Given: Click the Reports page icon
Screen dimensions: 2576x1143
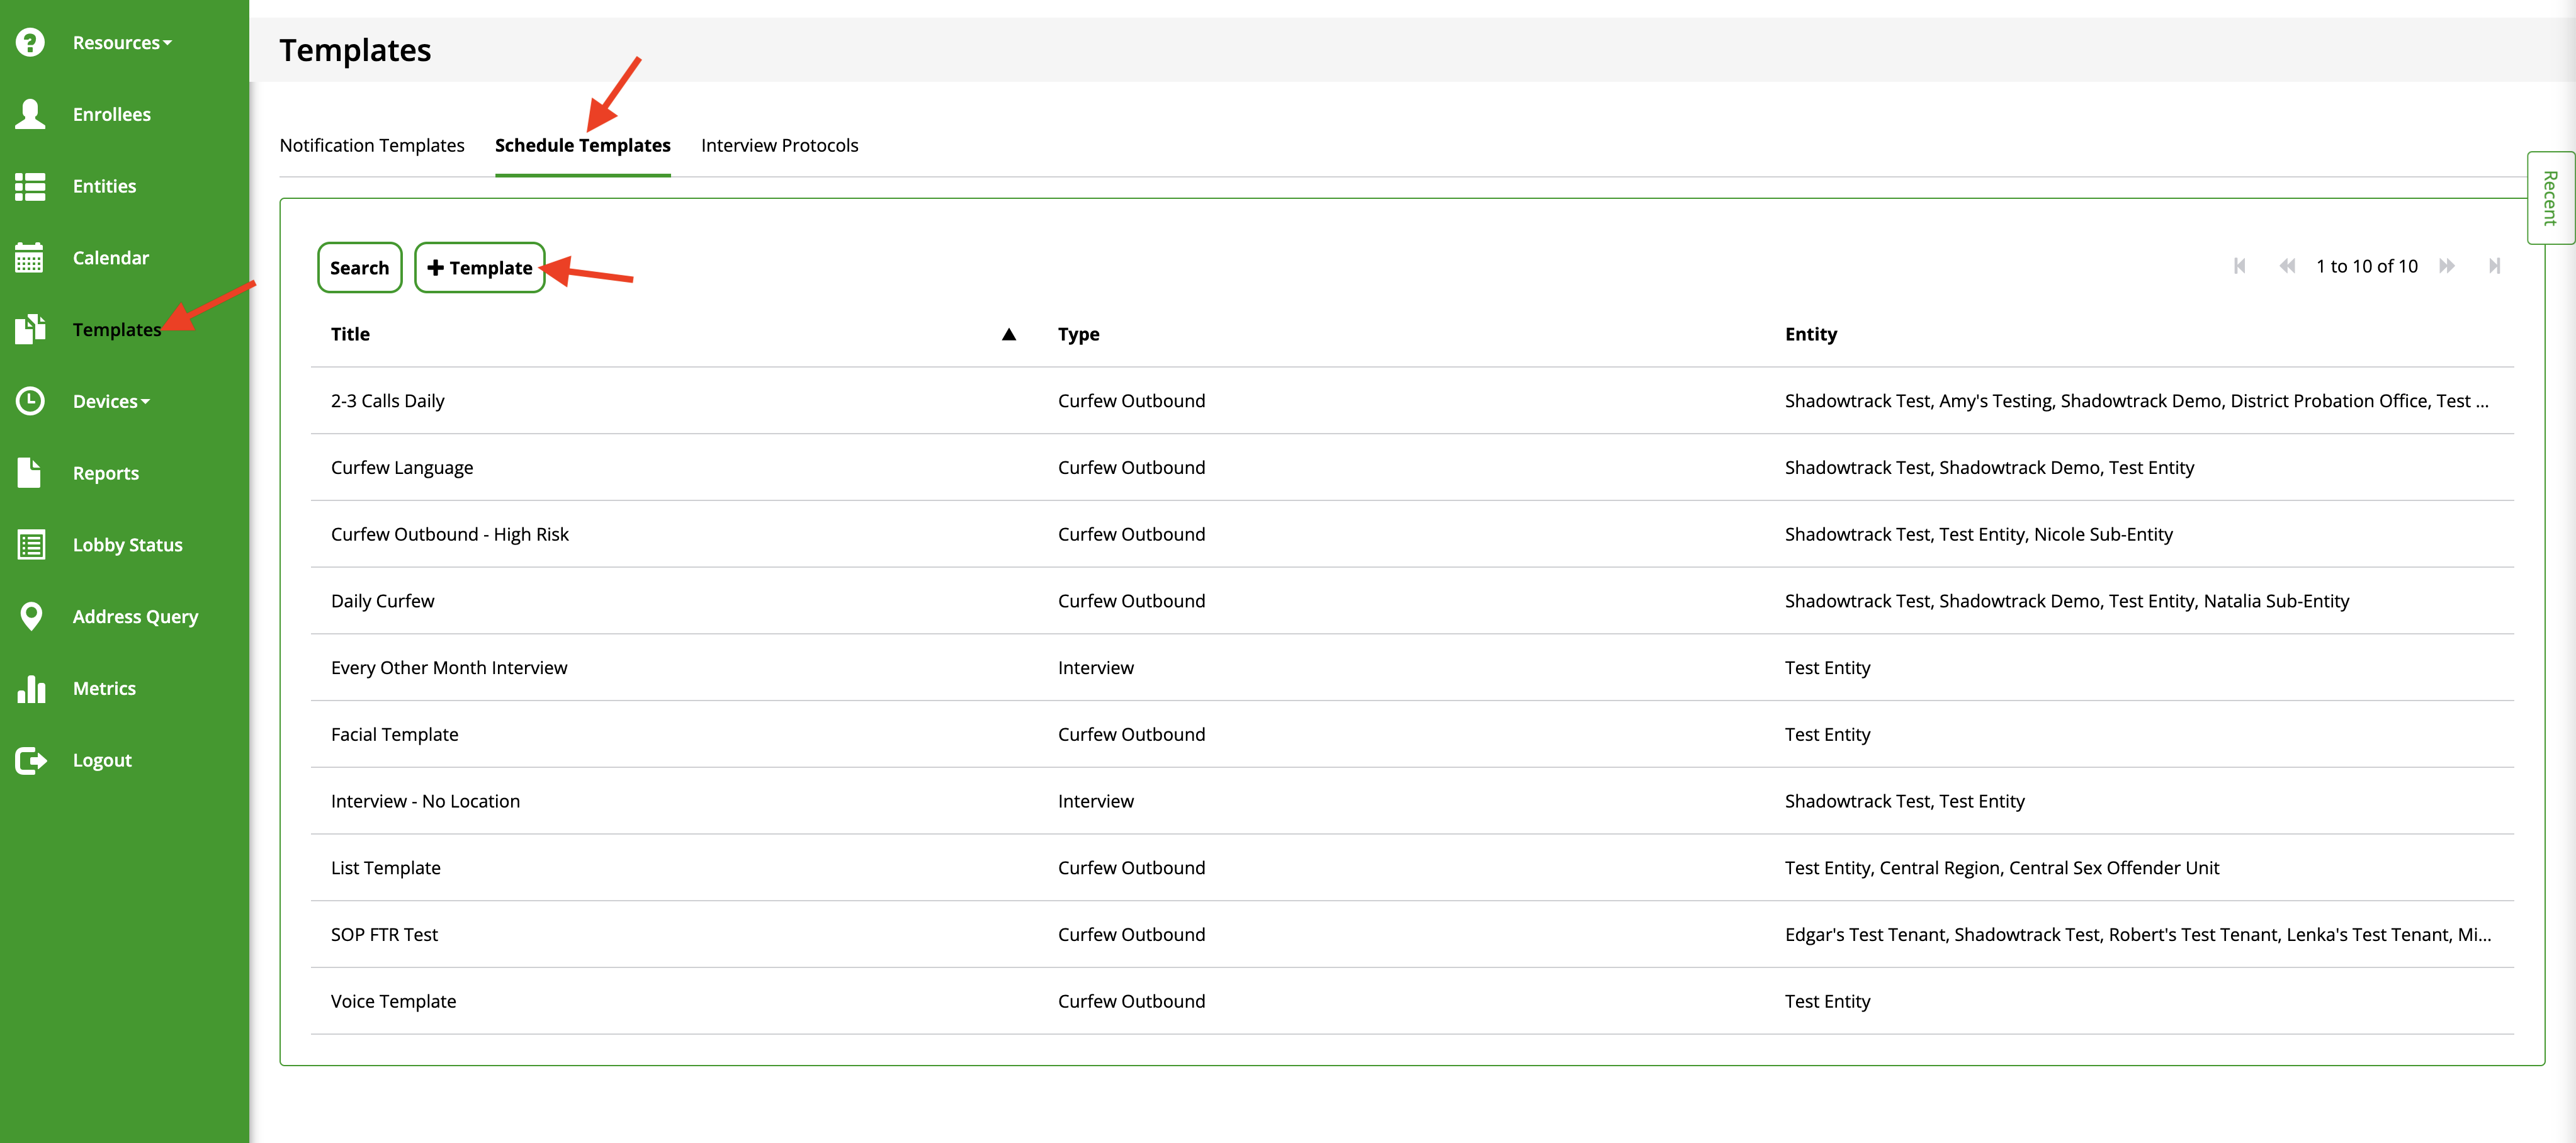Looking at the screenshot, I should (x=29, y=473).
